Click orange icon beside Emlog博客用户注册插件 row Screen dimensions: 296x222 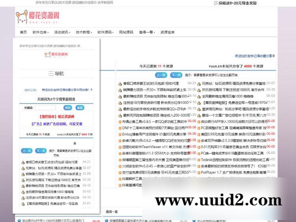pos(120,135)
